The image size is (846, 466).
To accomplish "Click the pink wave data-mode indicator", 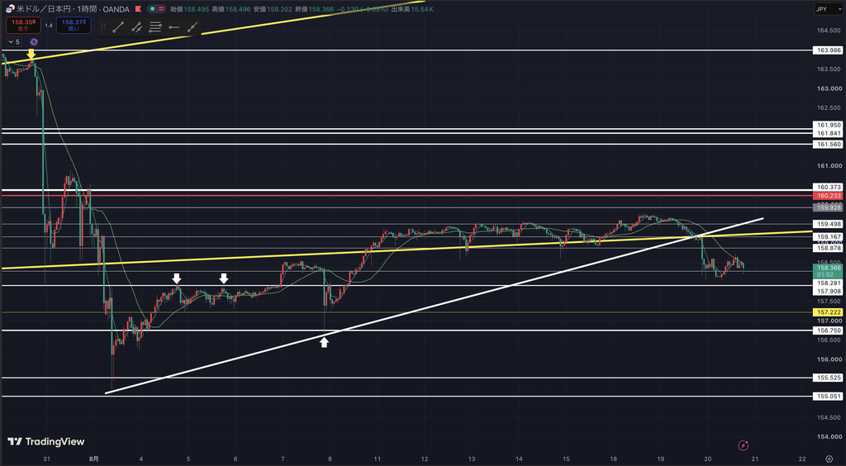I will tap(161, 9).
